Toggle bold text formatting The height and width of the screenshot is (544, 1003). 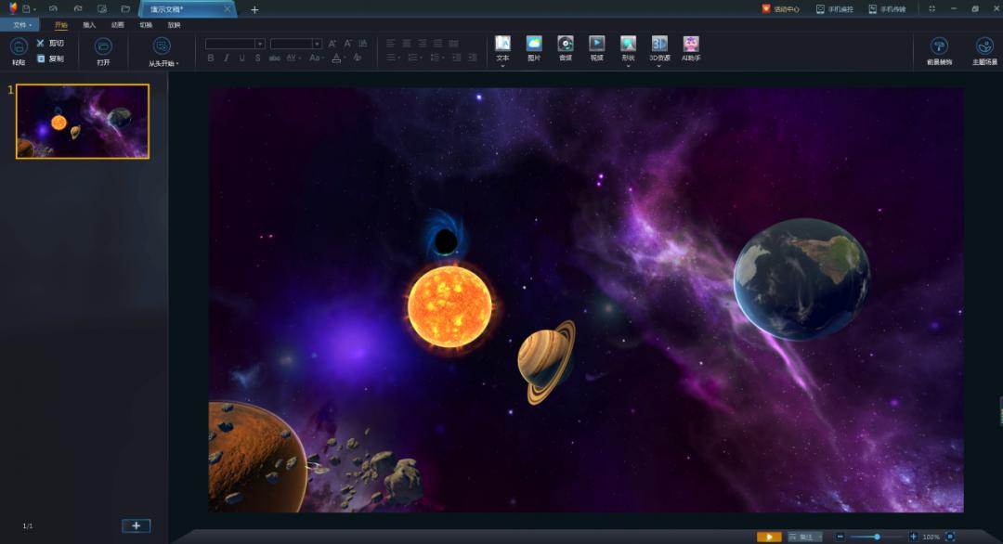(211, 58)
